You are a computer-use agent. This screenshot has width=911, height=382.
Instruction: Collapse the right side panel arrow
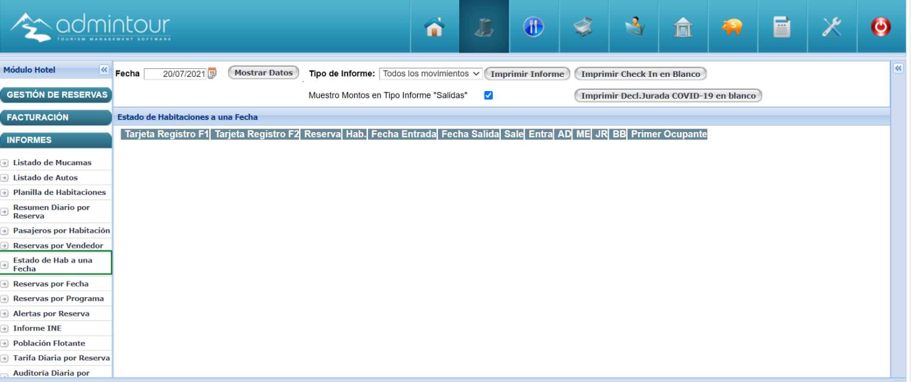pos(898,68)
